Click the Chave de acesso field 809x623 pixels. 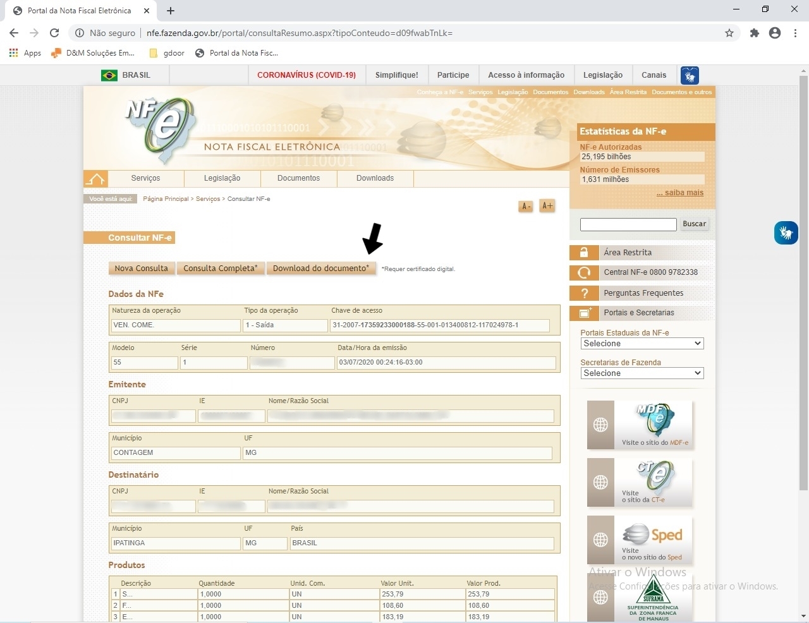(x=439, y=325)
